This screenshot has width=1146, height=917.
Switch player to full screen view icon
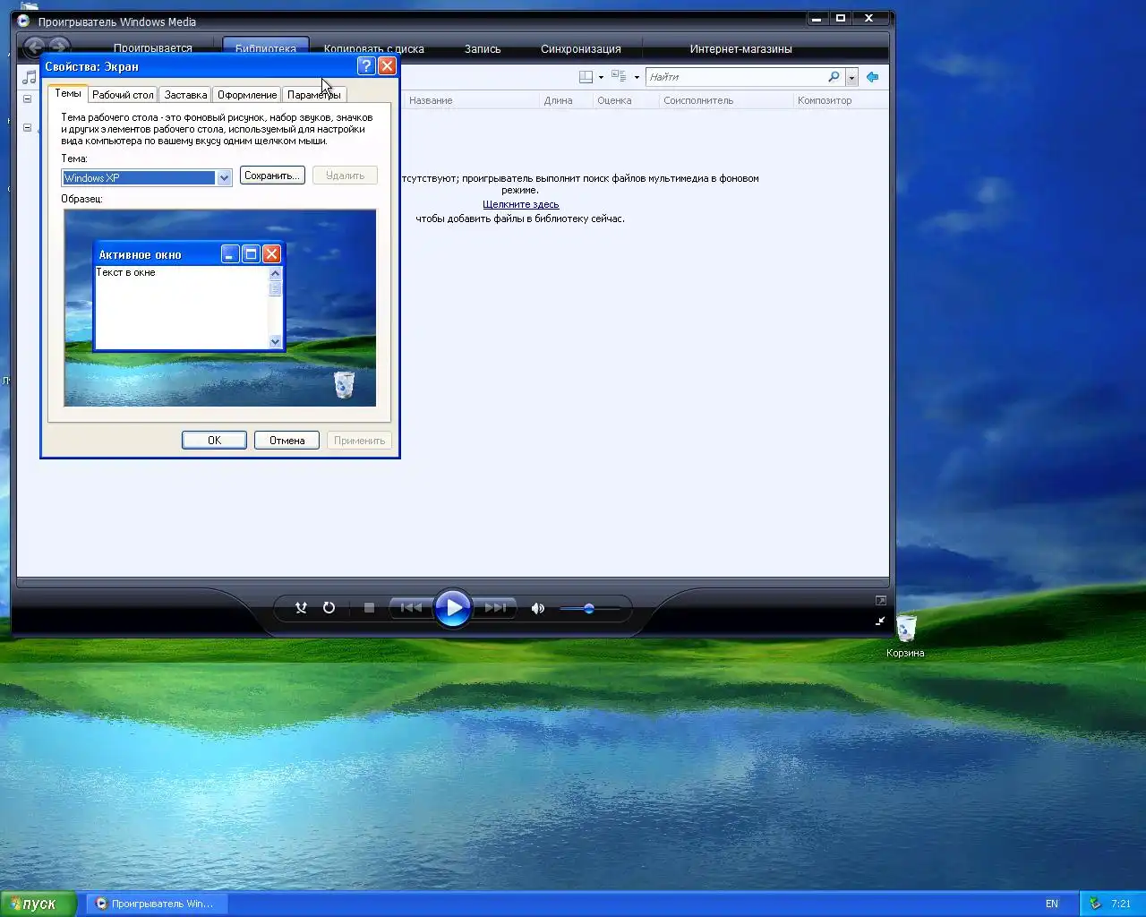(x=880, y=600)
